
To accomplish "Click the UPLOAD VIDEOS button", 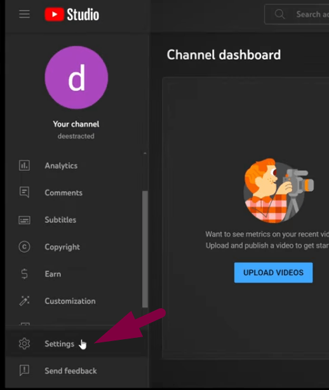I will (273, 272).
